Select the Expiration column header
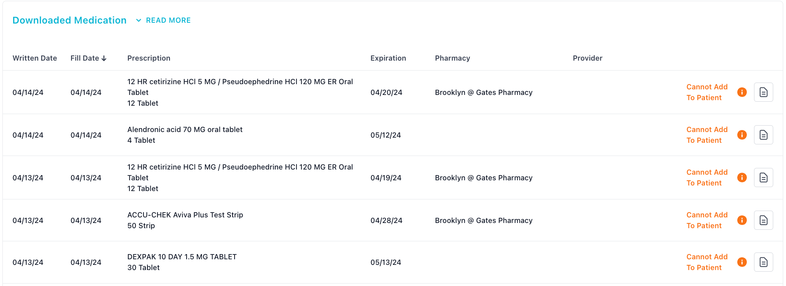The width and height of the screenshot is (786, 286). point(388,58)
